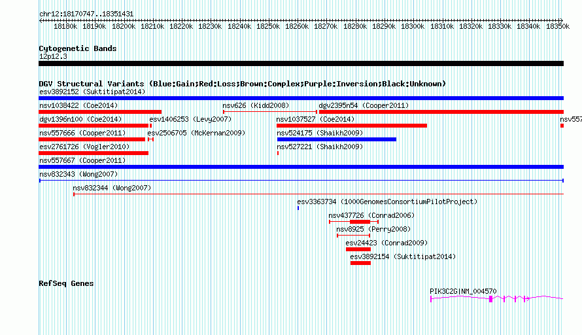Click the chr12:18170747..18351431 region label
Screen dimensions: 582x335
(86, 14)
